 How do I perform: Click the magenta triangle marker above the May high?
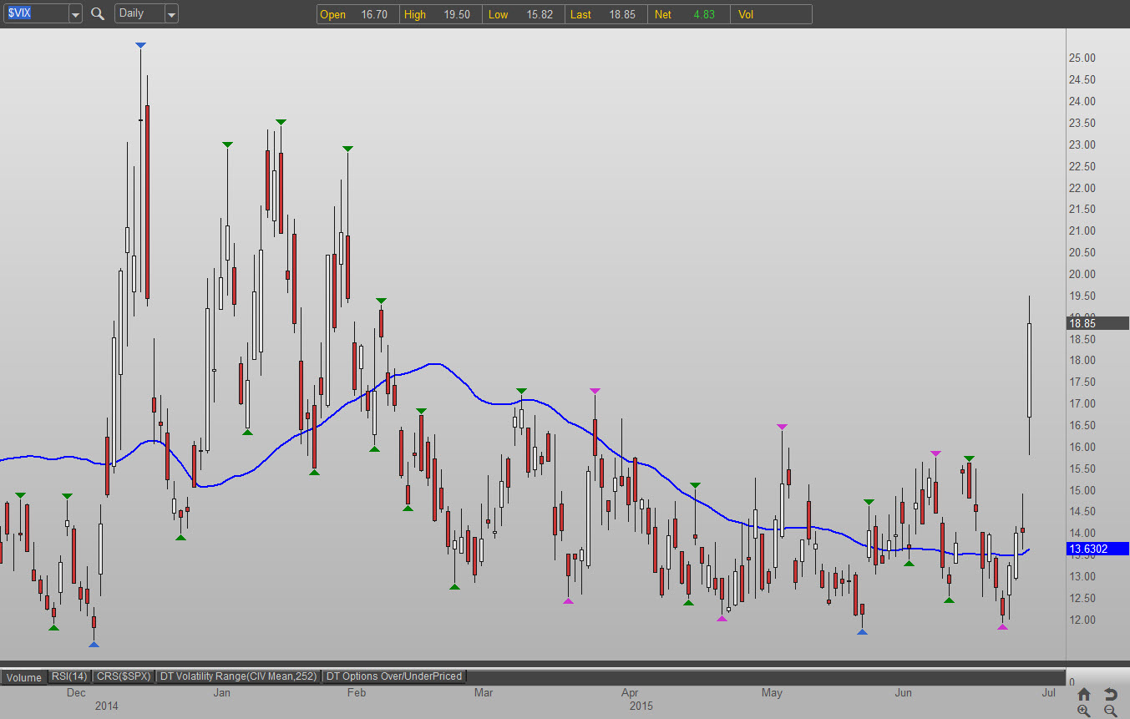click(782, 427)
